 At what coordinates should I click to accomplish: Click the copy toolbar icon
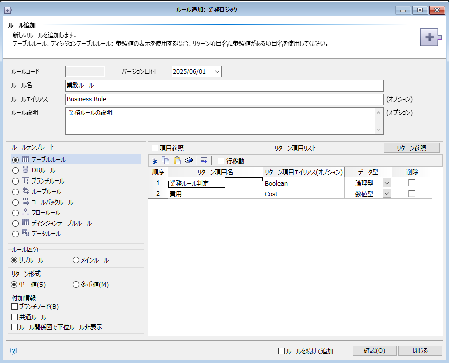[x=166, y=160]
